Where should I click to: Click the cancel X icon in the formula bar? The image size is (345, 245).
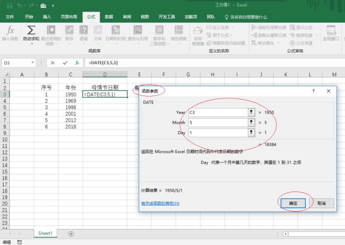point(53,63)
